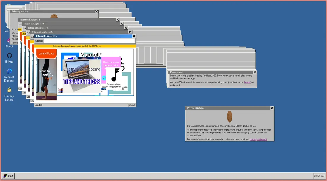Click the taskbar clock showing 9:18:36 AM

click(319, 176)
